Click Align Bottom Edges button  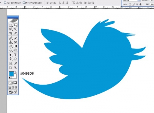(55, 3)
